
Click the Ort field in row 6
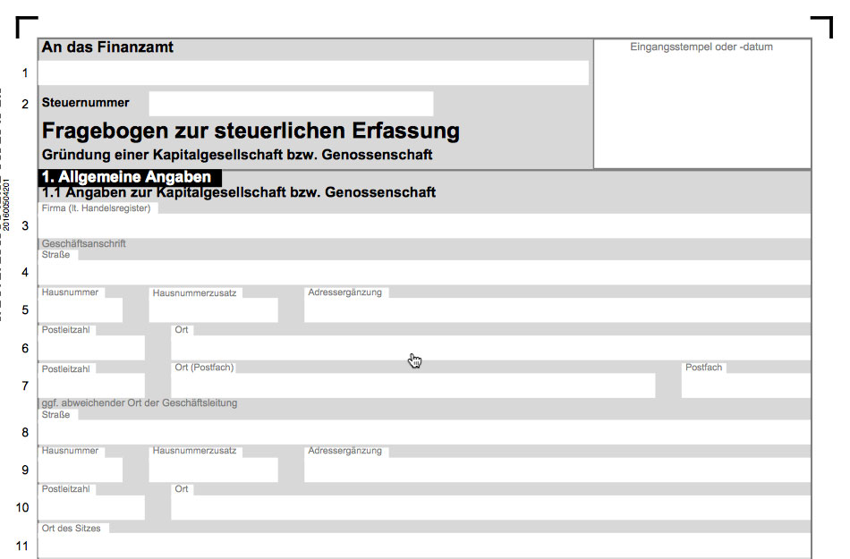pos(491,348)
